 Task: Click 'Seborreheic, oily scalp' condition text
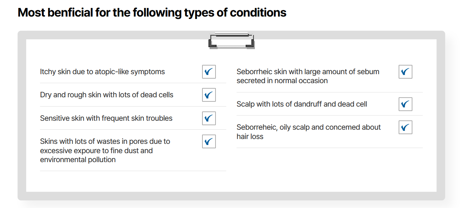pos(308,127)
